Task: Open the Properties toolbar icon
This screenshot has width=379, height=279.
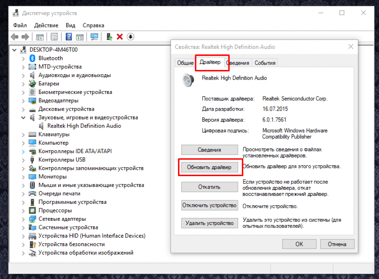Action: pyautogui.click(x=54, y=37)
